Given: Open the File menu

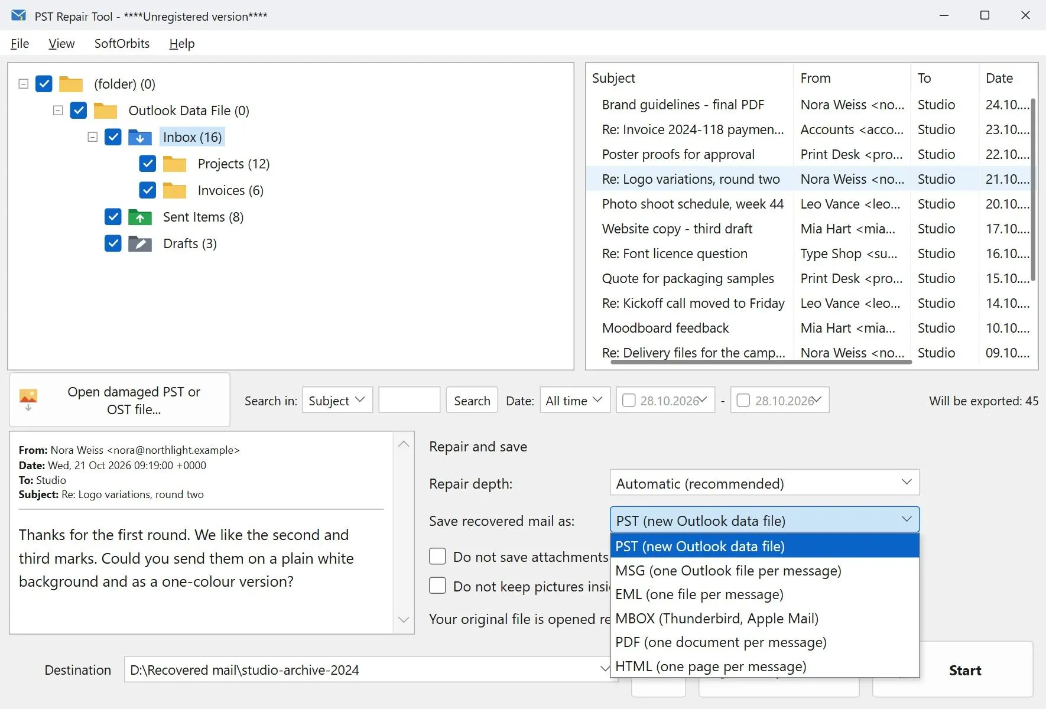Looking at the screenshot, I should pyautogui.click(x=20, y=44).
